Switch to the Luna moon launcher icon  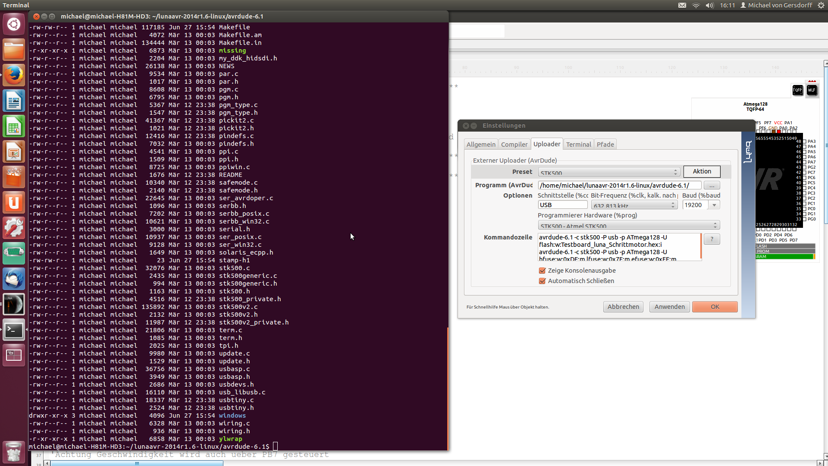coord(14,305)
